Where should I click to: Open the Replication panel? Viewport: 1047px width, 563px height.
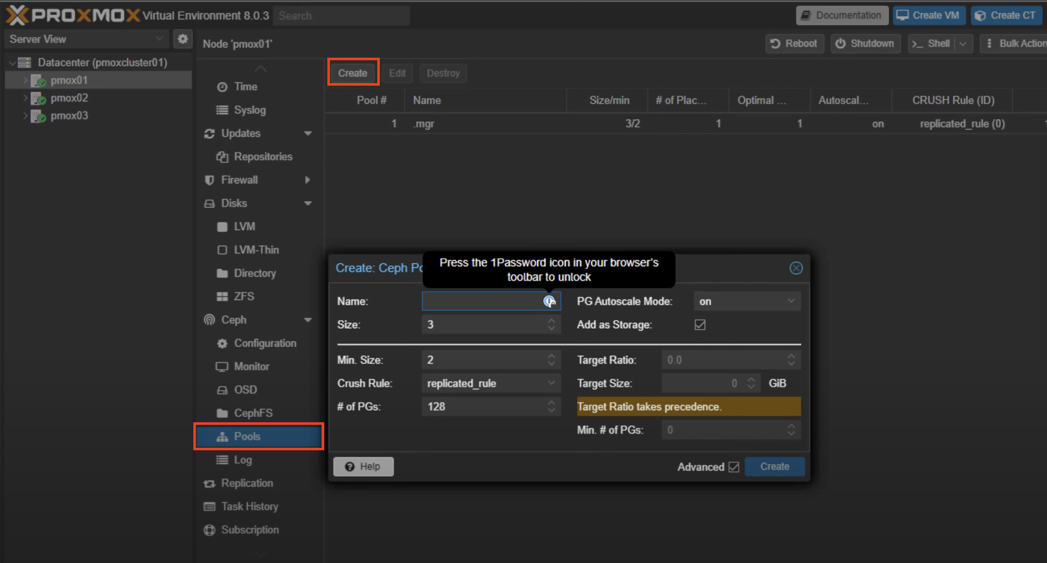coord(247,483)
